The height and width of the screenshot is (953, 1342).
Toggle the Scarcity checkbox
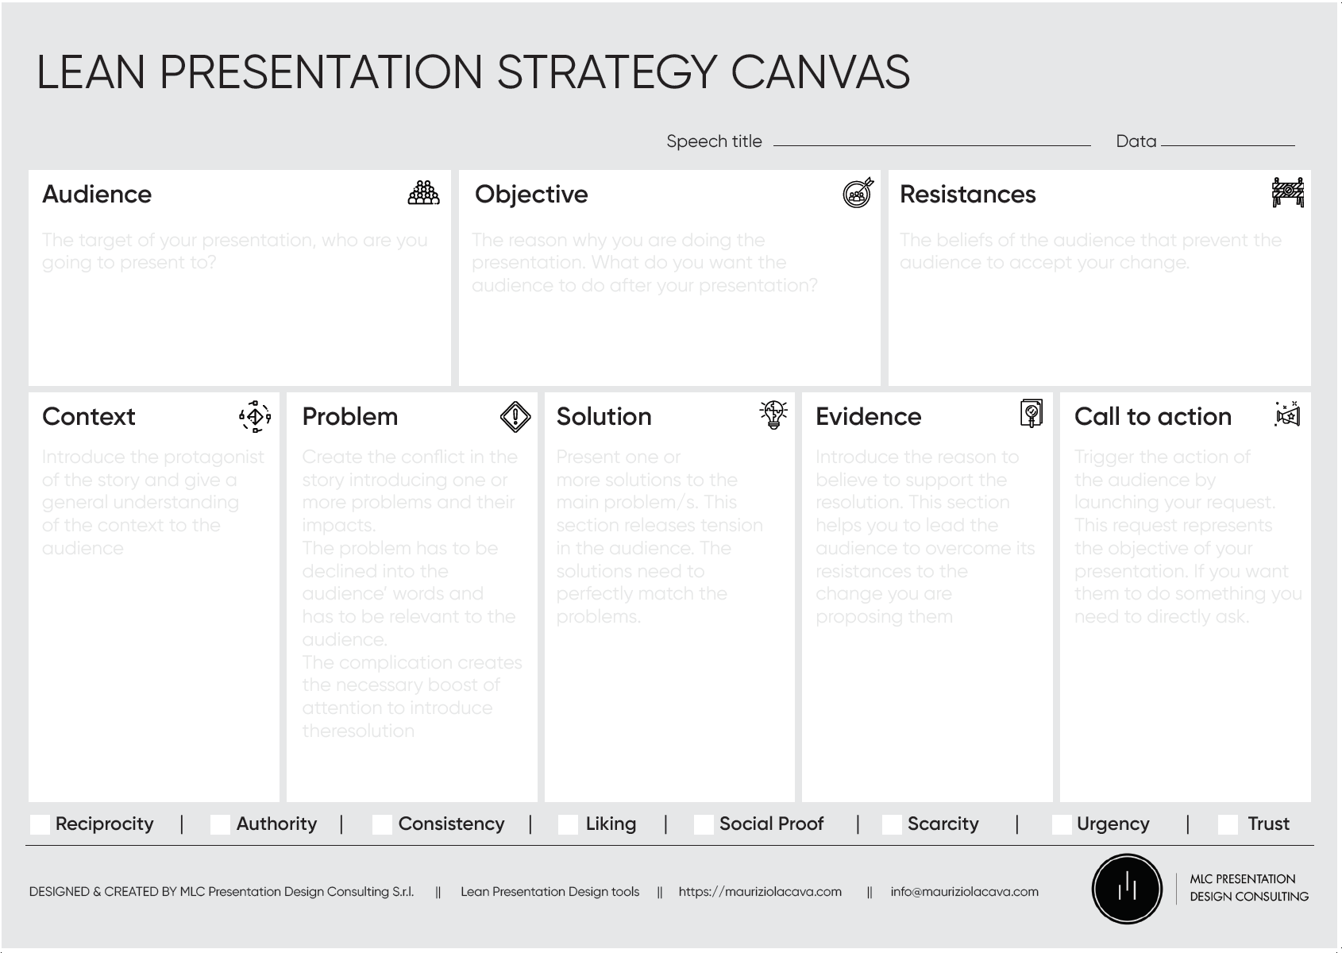coord(892,824)
